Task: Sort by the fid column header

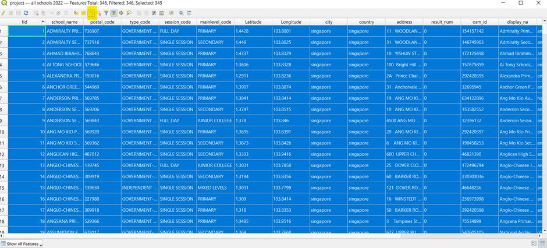Action: click(x=24, y=22)
